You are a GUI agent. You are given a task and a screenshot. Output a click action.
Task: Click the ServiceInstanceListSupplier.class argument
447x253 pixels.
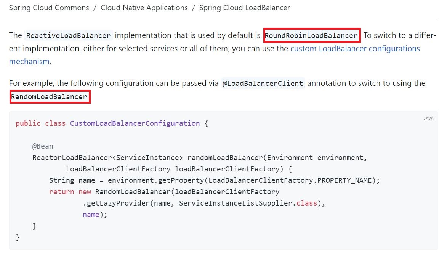pyautogui.click(x=248, y=203)
